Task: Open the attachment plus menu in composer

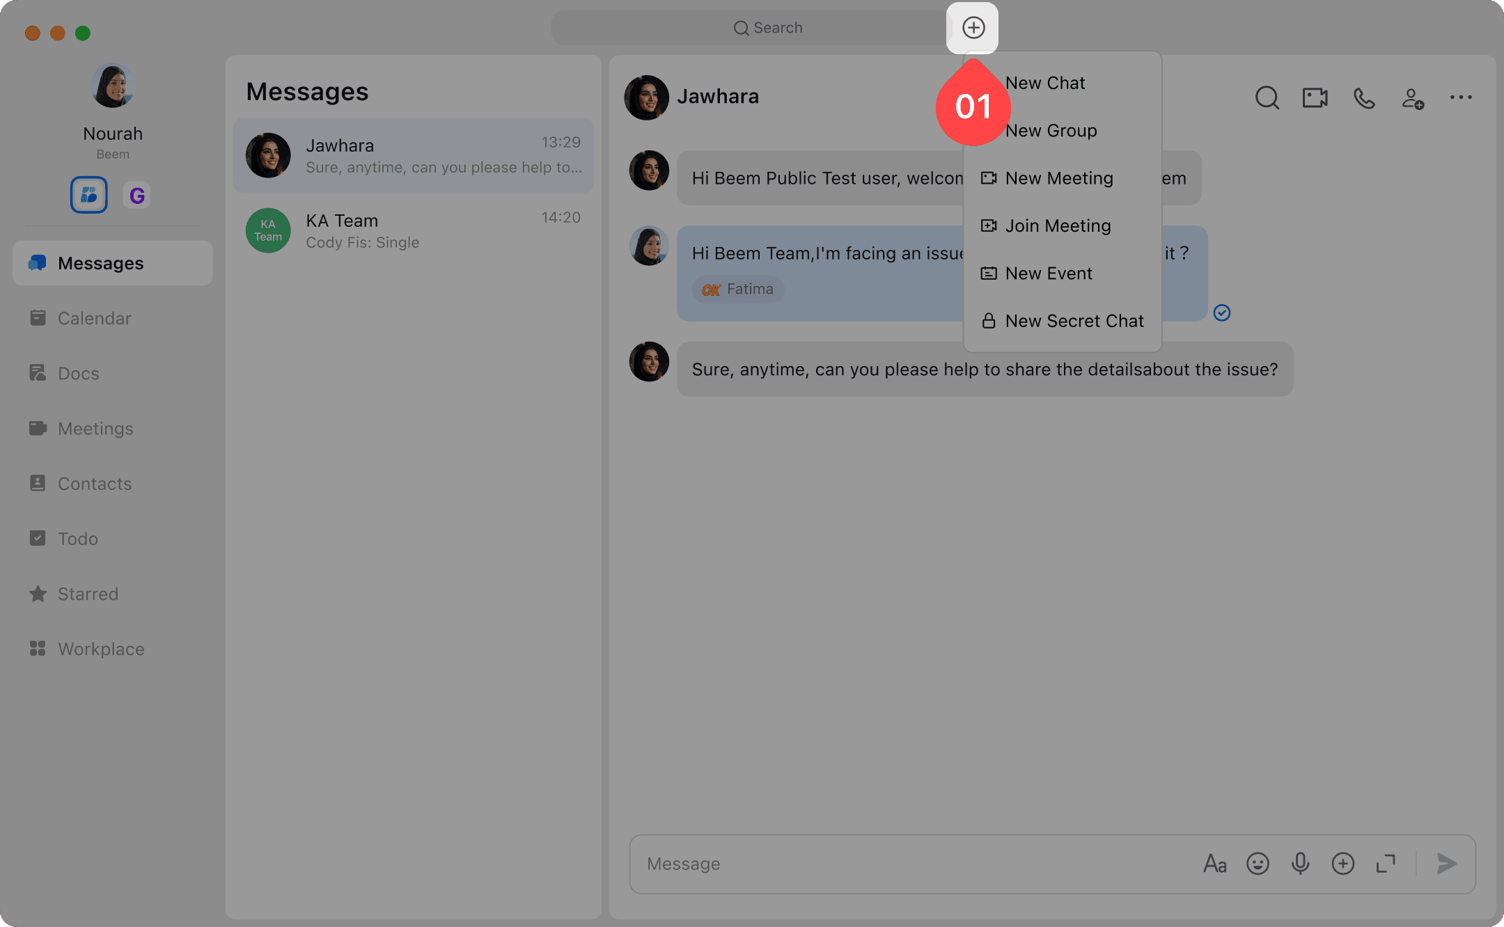Action: (x=1342, y=864)
